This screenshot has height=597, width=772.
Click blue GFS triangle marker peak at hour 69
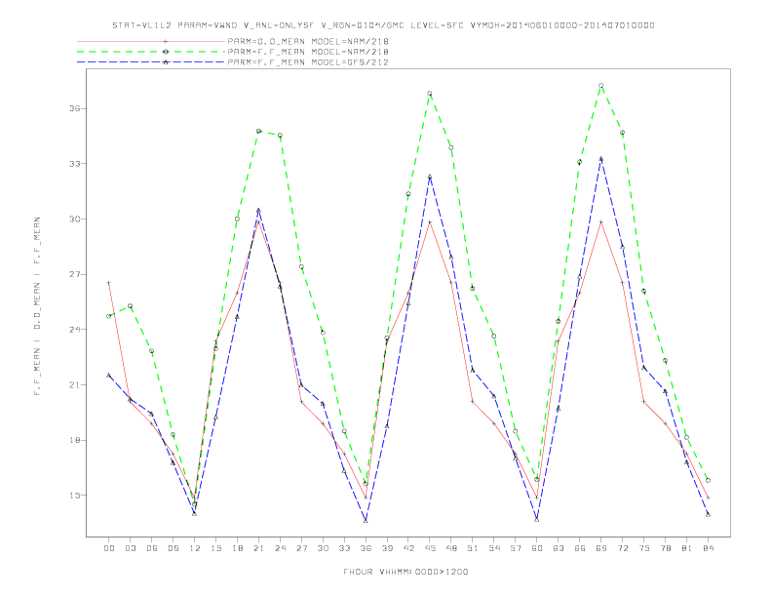(601, 159)
